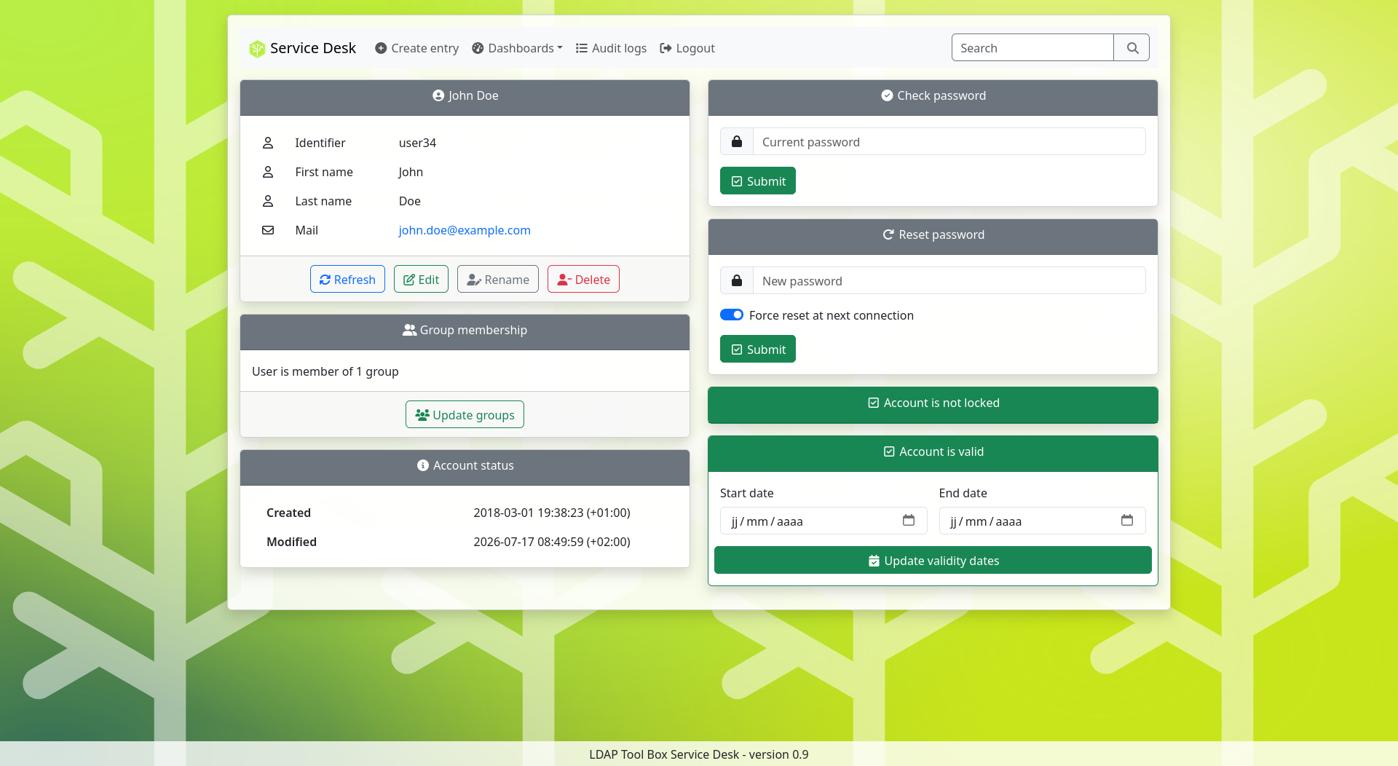Click the magnifier search button

tap(1132, 48)
